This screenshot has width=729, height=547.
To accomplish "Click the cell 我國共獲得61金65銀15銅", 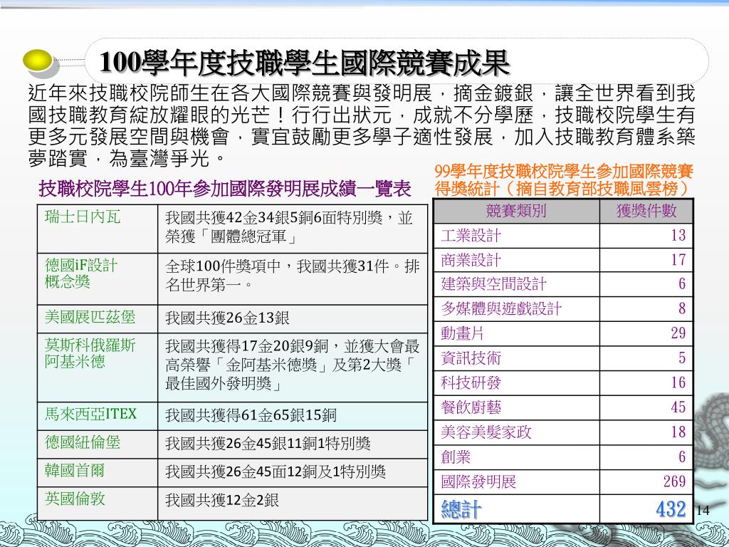I will click(x=293, y=416).
